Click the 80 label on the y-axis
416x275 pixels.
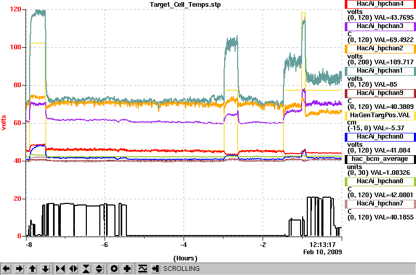coord(17,85)
